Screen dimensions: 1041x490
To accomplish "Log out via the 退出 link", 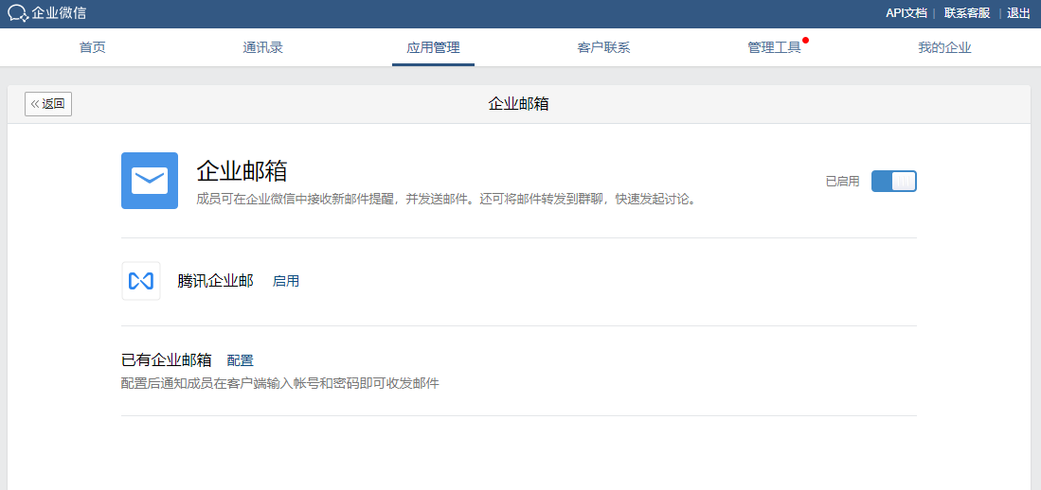I will point(1018,13).
